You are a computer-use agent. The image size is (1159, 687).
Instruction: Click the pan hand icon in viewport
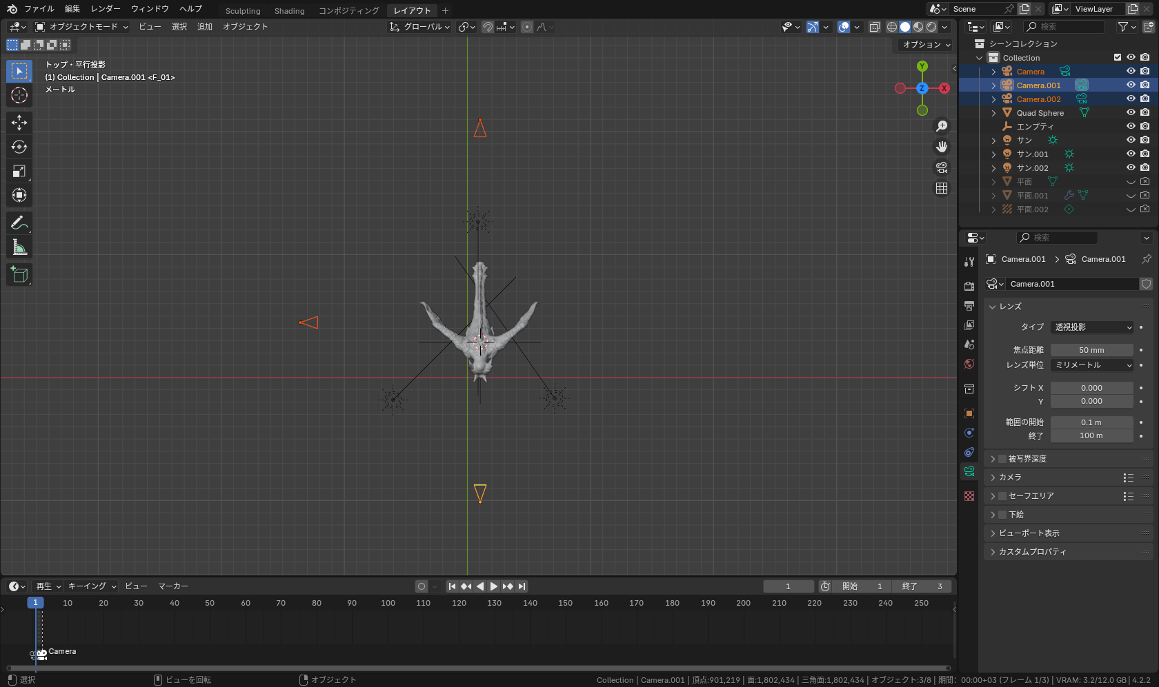click(x=942, y=147)
